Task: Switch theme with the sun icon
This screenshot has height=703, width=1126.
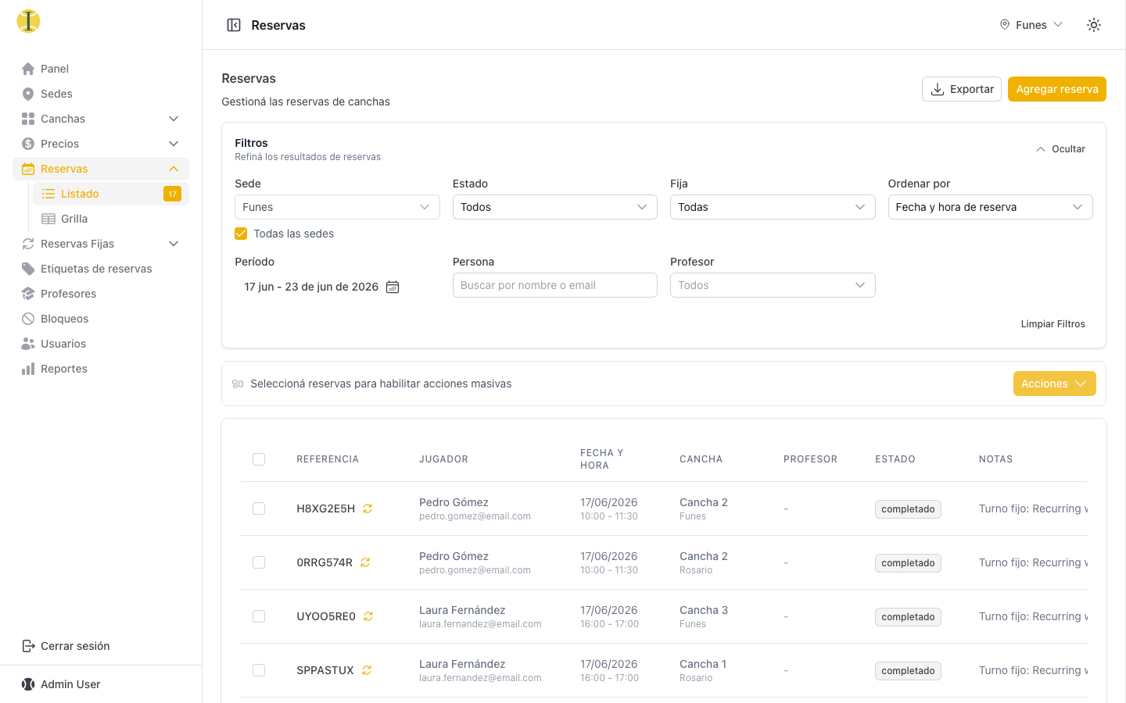Action: (1094, 25)
